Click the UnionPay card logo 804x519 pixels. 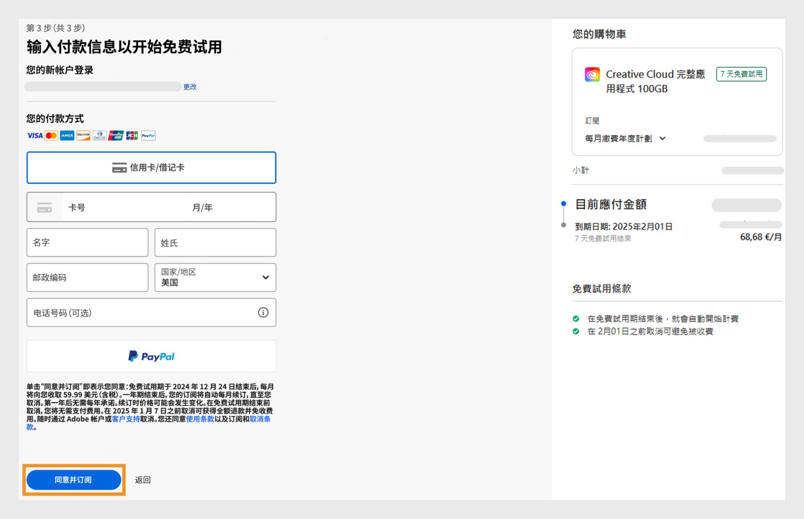(x=116, y=136)
